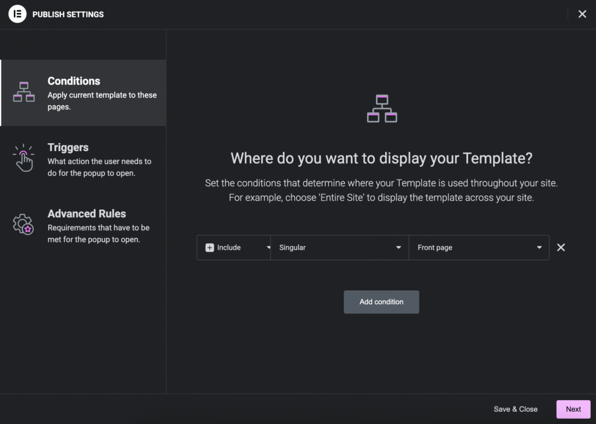Viewport: 596px width, 424px height.
Task: Click Save & Close
Action: (x=515, y=409)
